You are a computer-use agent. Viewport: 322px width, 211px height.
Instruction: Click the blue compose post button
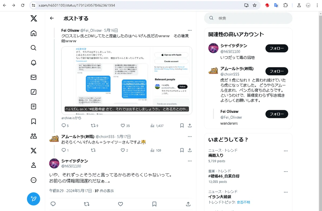click(34, 199)
